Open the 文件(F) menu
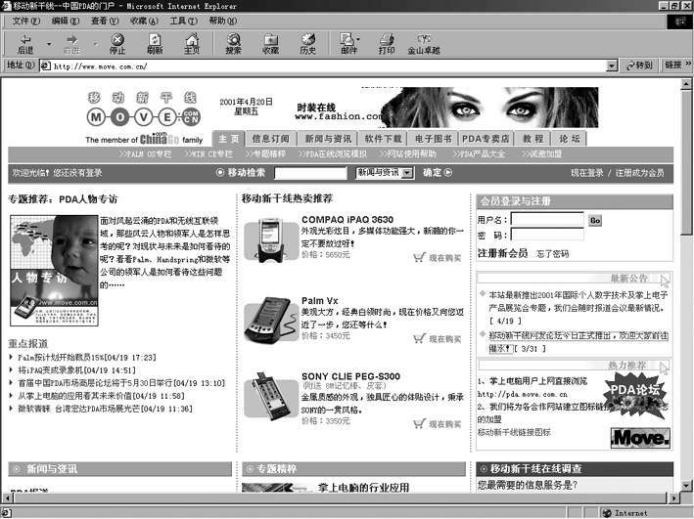This screenshot has width=694, height=519. (25, 21)
